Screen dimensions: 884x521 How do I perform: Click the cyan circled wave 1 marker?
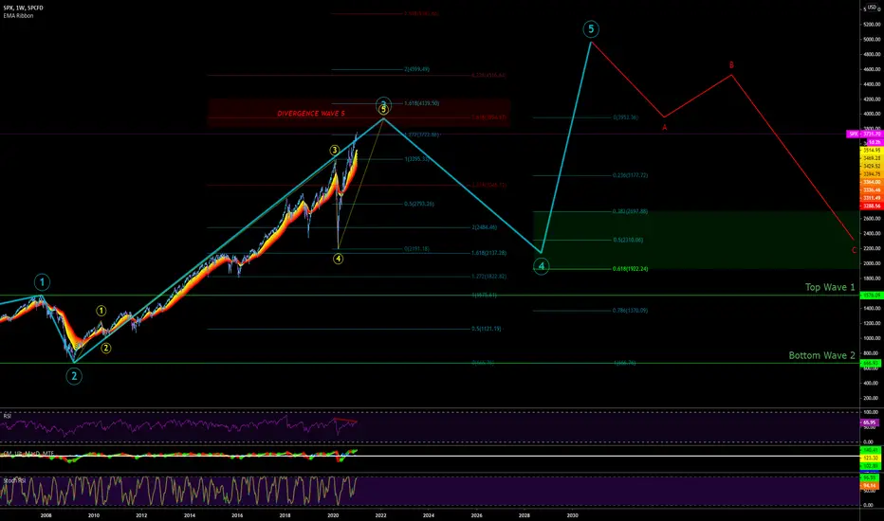tap(42, 282)
